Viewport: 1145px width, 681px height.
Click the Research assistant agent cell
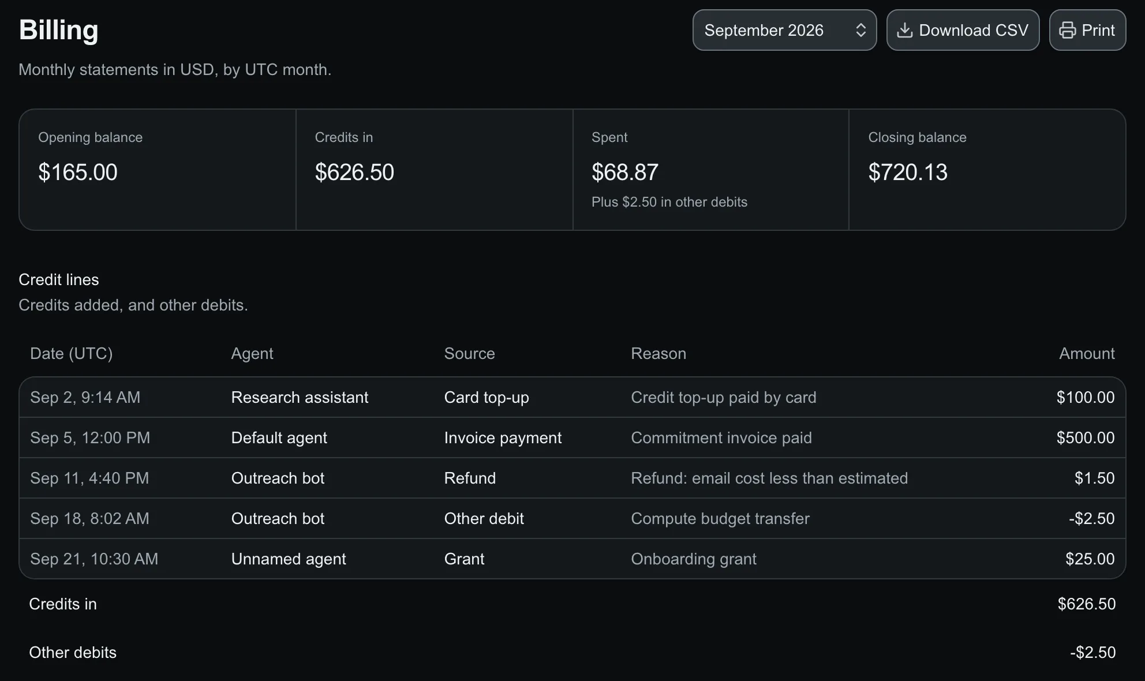point(300,397)
